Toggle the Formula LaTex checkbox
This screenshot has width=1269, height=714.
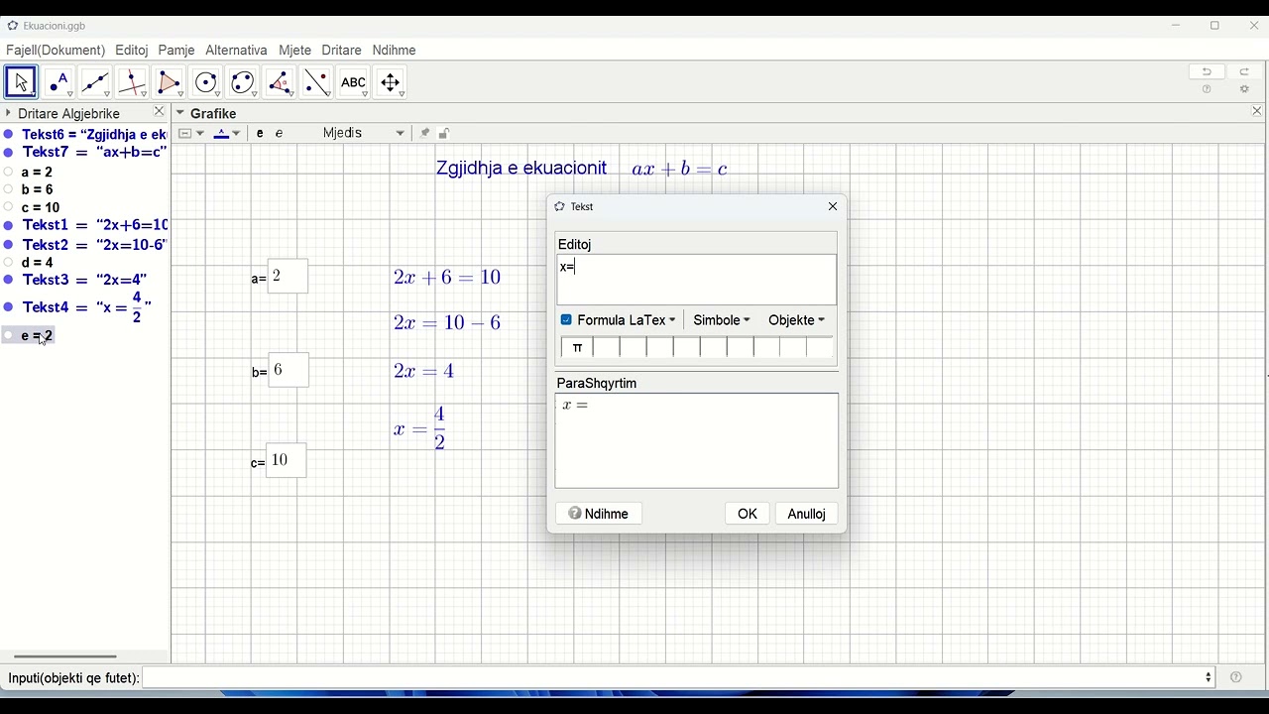566,319
